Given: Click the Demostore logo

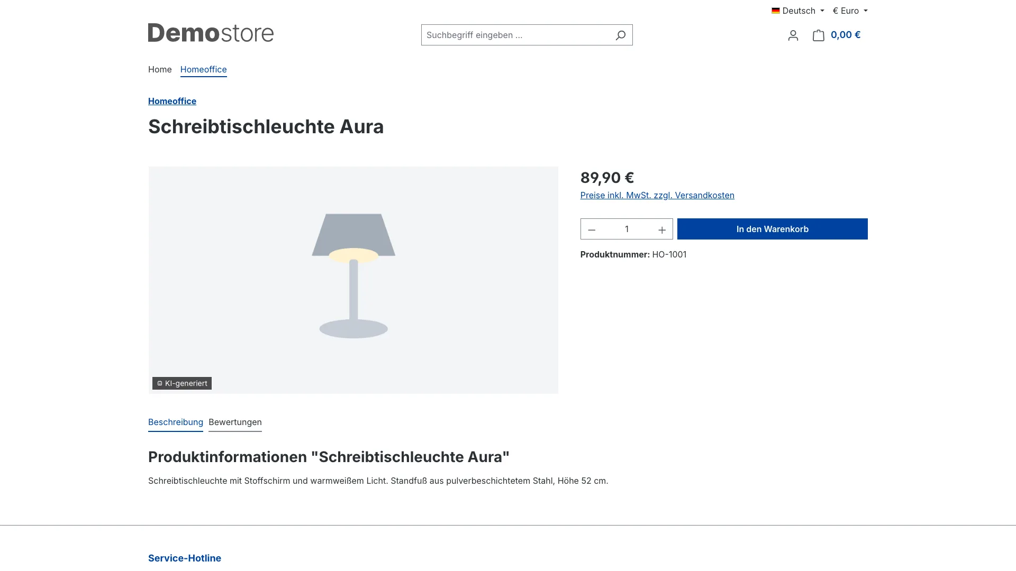Looking at the screenshot, I should pyautogui.click(x=211, y=33).
